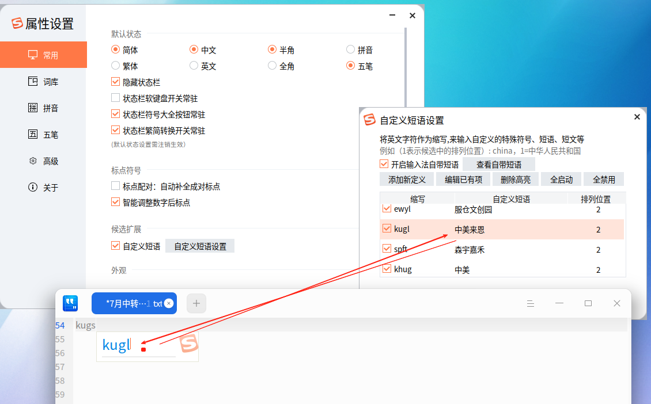Toggle the 隐藏状态栏 checkbox
The height and width of the screenshot is (404, 651).
pyautogui.click(x=115, y=82)
